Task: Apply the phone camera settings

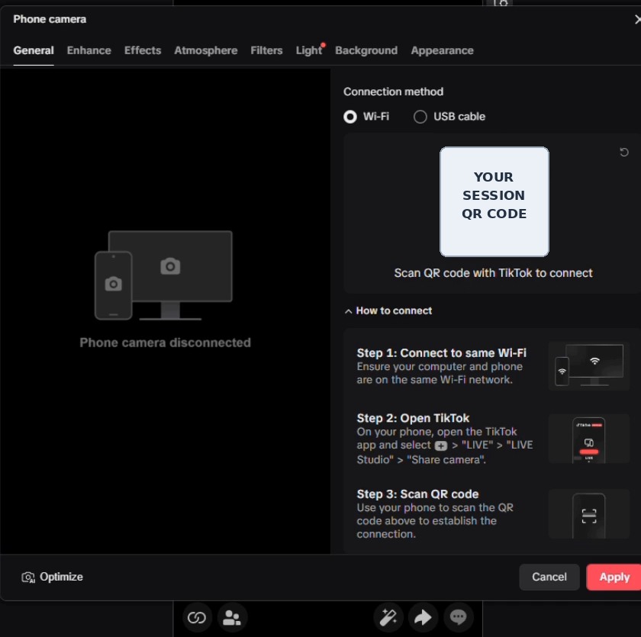Action: pyautogui.click(x=614, y=577)
